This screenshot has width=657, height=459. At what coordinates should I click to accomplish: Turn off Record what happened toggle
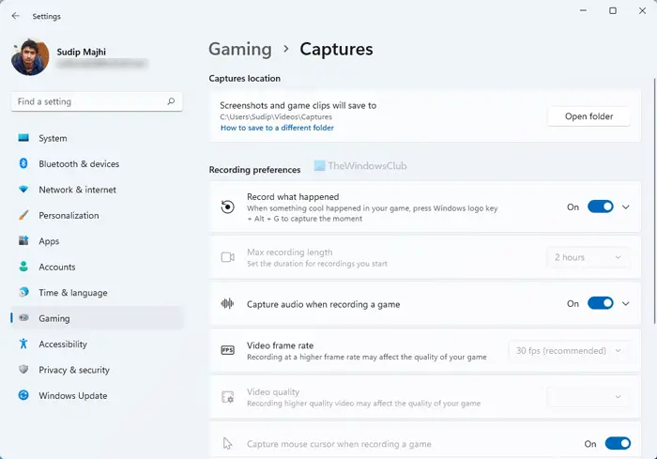(x=600, y=207)
